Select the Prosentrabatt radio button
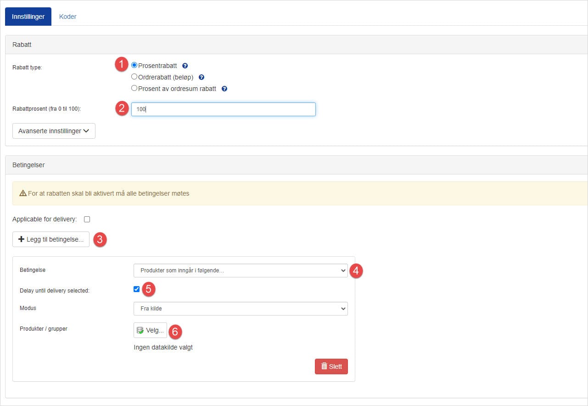The width and height of the screenshot is (588, 406). pos(134,65)
